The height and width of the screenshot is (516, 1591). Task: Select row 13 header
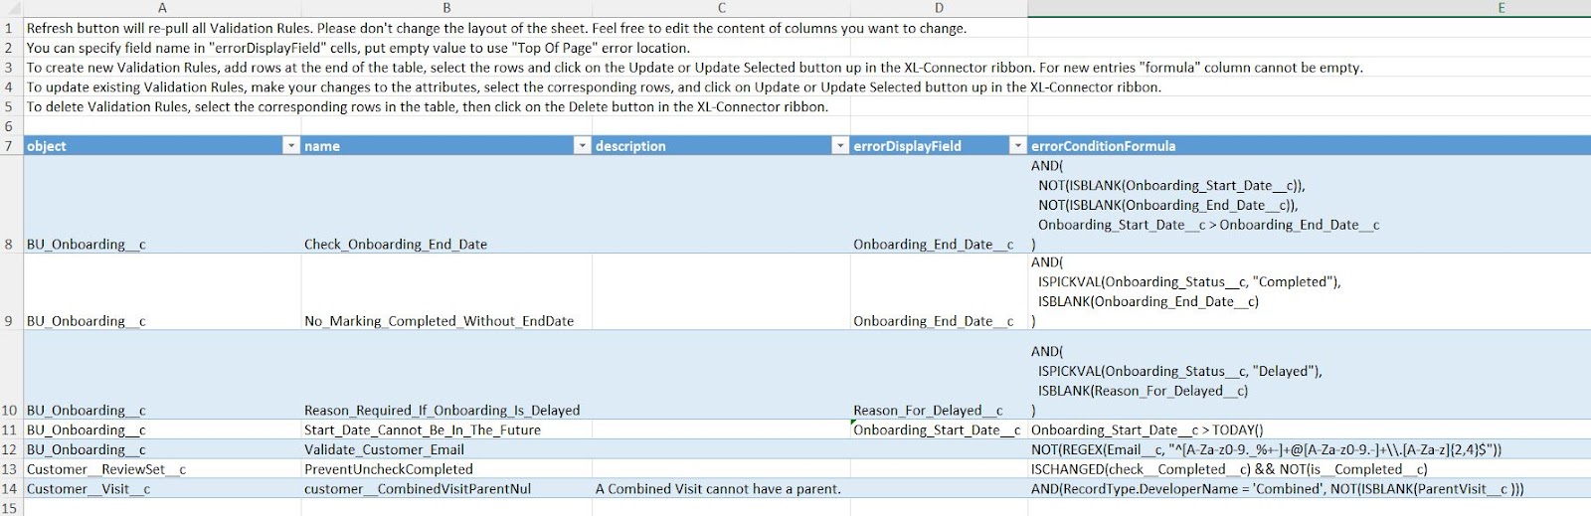pyautogui.click(x=11, y=469)
